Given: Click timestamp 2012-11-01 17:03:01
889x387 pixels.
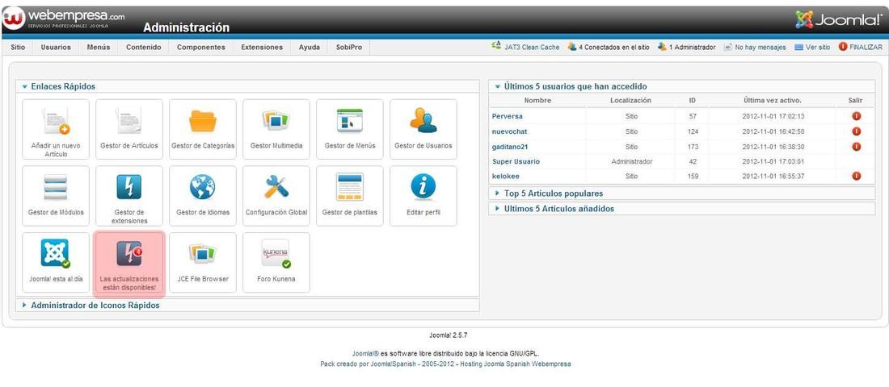Looking at the screenshot, I should click(773, 161).
